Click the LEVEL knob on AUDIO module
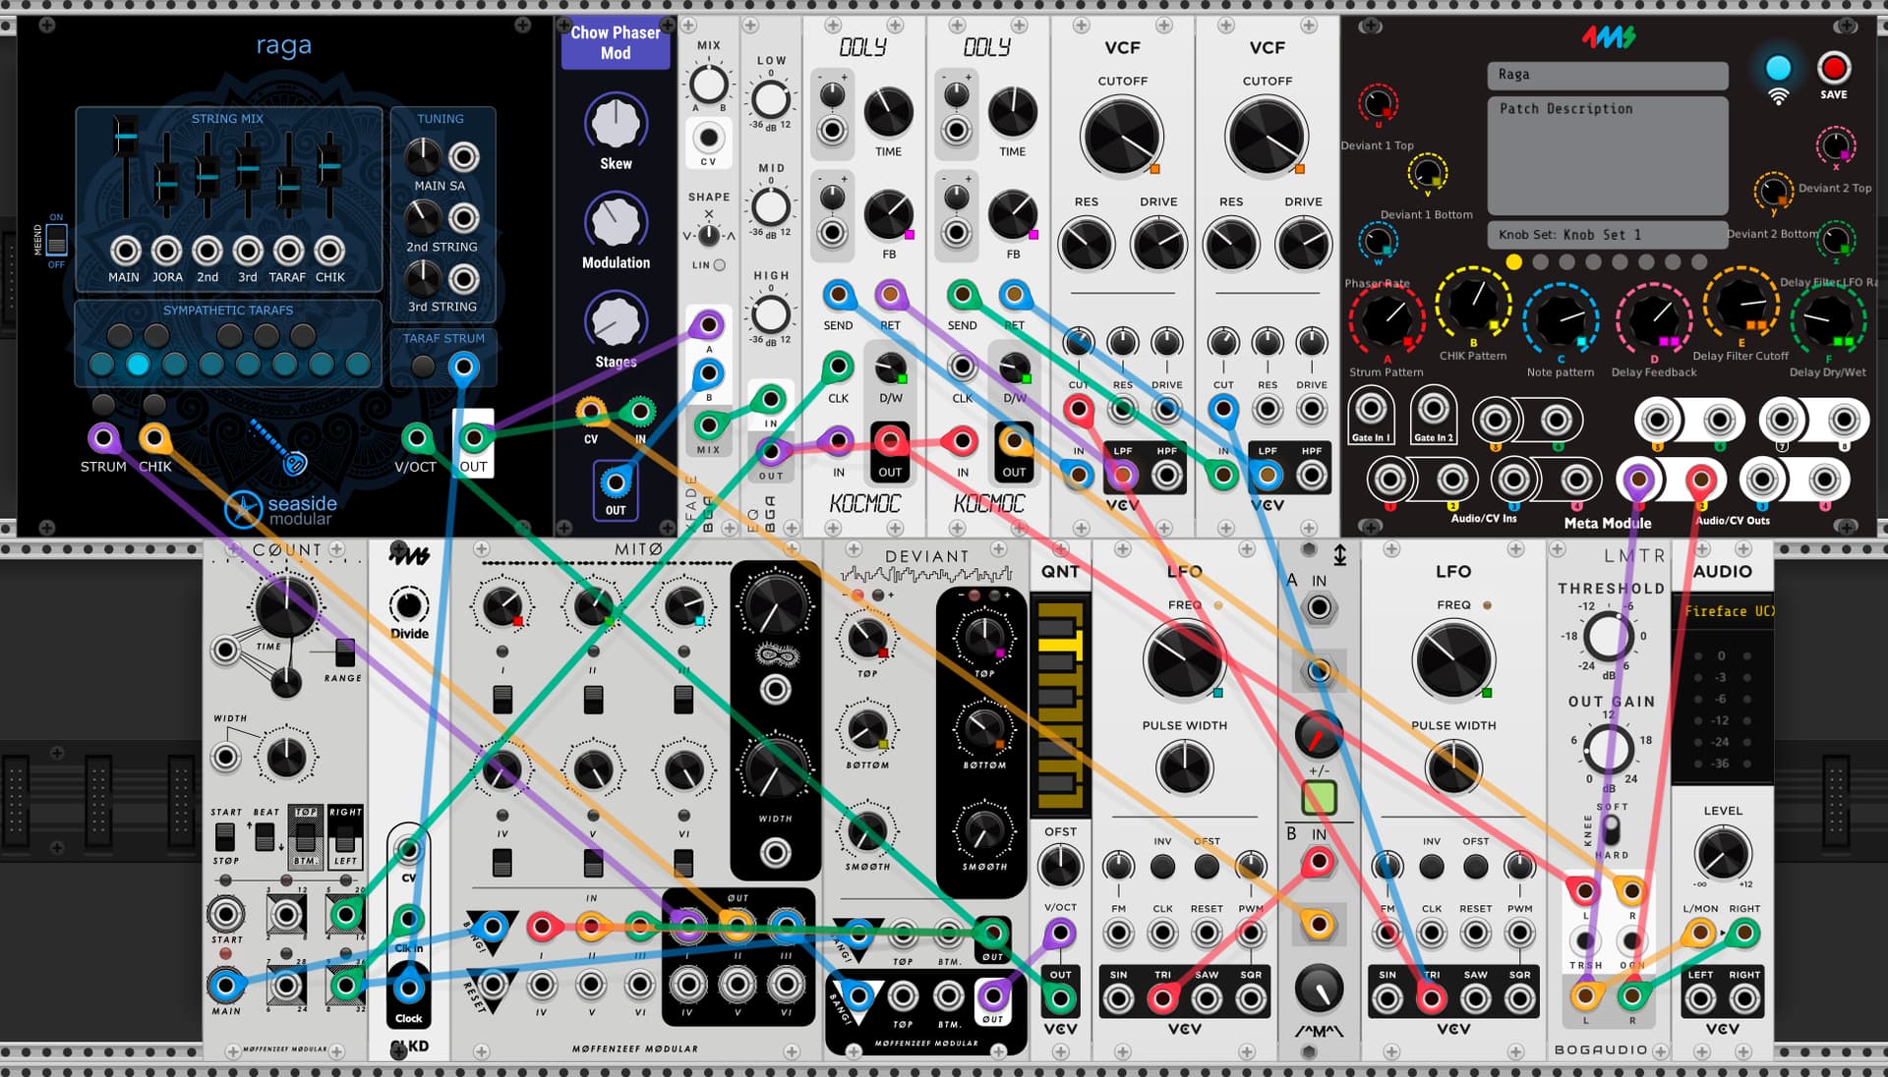This screenshot has width=1888, height=1077. [1723, 853]
